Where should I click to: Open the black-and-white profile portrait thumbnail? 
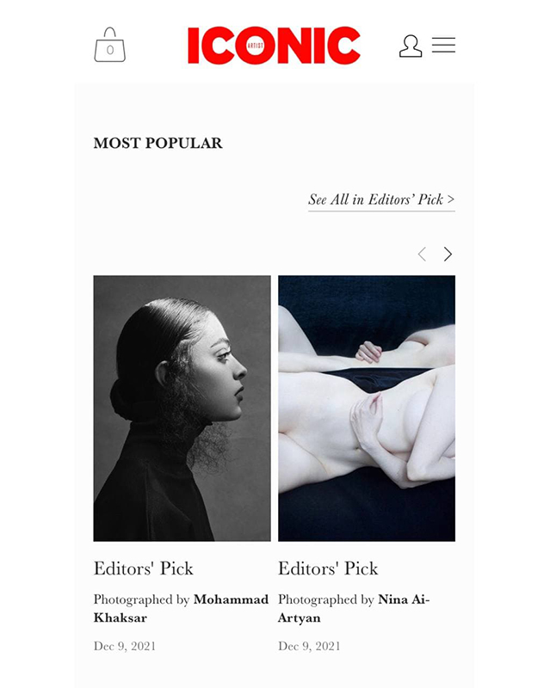[182, 408]
